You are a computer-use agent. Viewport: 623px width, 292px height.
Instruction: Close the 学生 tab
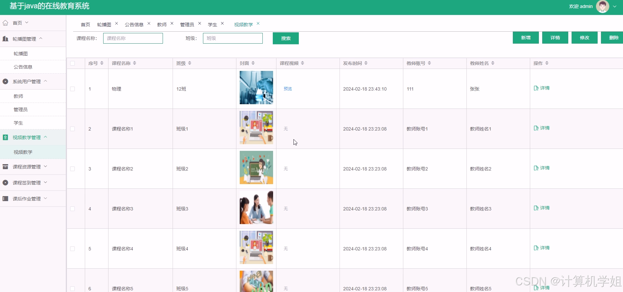coord(222,23)
